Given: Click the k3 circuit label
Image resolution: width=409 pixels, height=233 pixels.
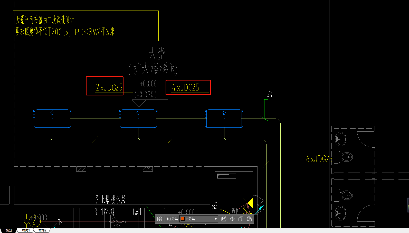Looking at the screenshot, I should pos(269,95).
